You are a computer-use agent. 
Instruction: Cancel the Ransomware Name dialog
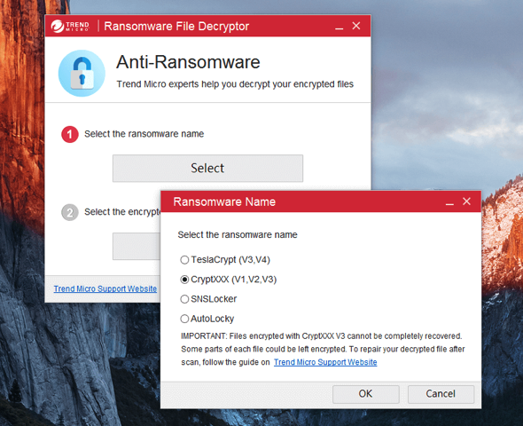(441, 394)
